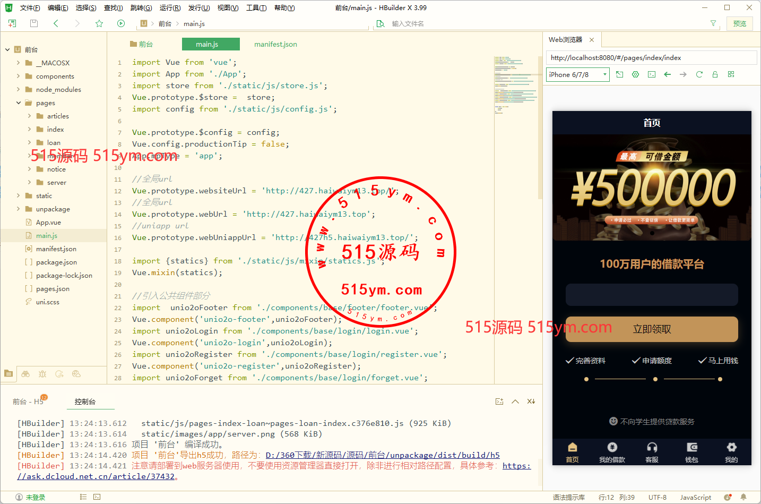Open the 客服 tab in preview
Screen dimensions: 761x504
point(652,452)
